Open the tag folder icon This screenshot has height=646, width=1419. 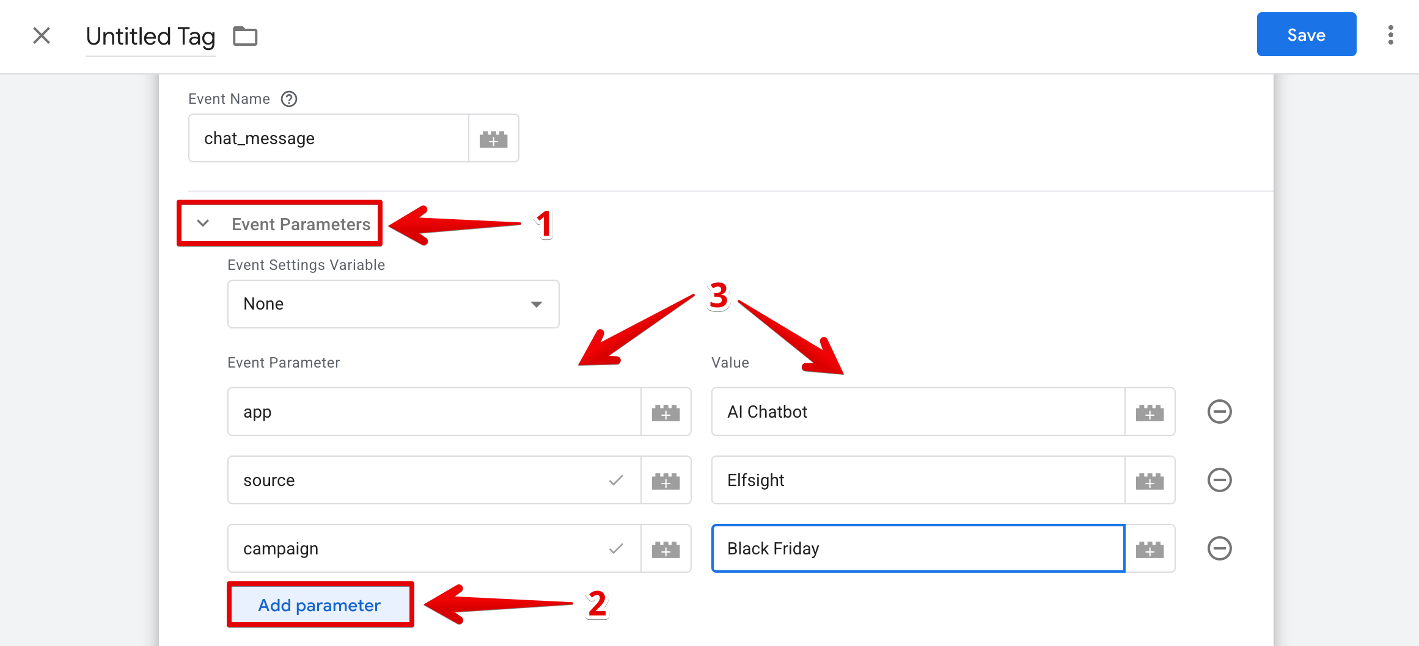coord(245,36)
